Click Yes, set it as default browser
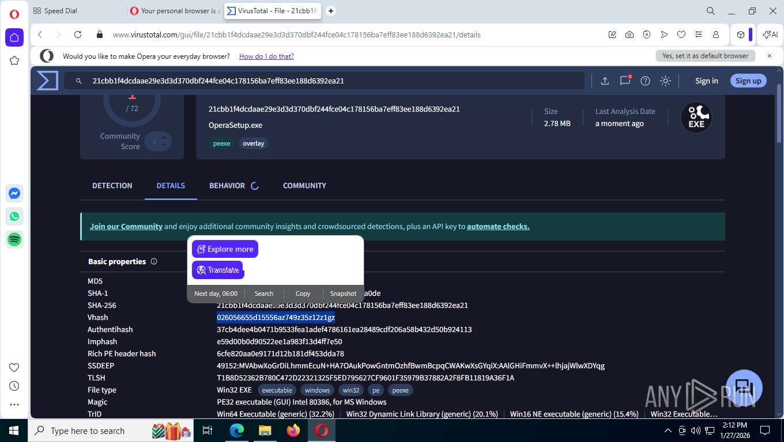Viewport: 784px width, 442px height. [705, 56]
